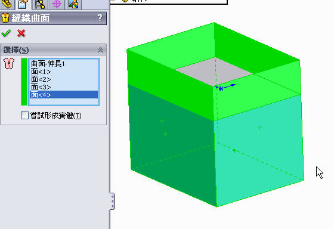Enable 嘗試形成實體(T) checkbox
The height and width of the screenshot is (229, 334).
coord(24,116)
